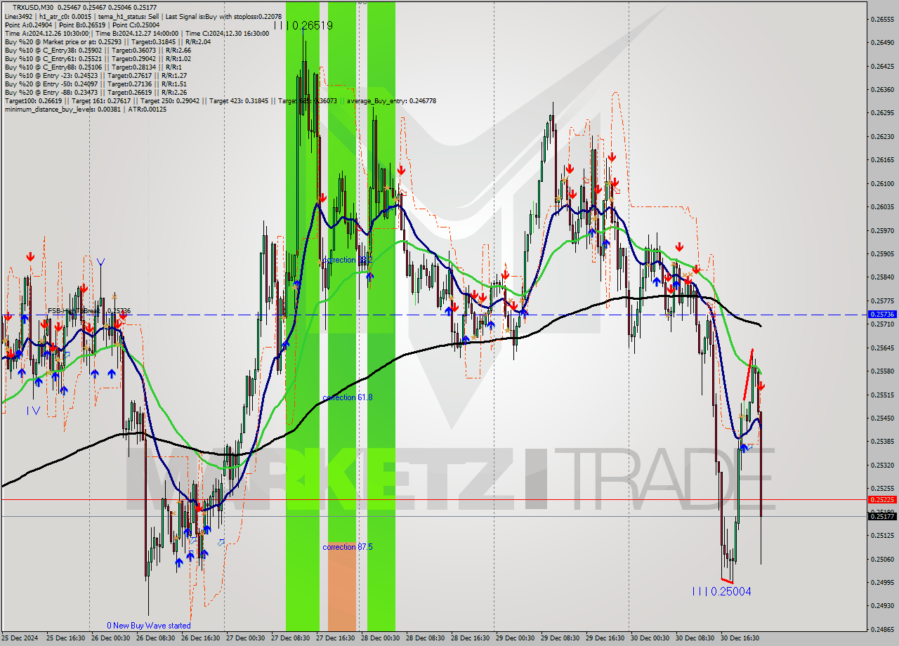Click the '28 Dec 16:30' time axis label
This screenshot has height=646, width=899.
(471, 638)
